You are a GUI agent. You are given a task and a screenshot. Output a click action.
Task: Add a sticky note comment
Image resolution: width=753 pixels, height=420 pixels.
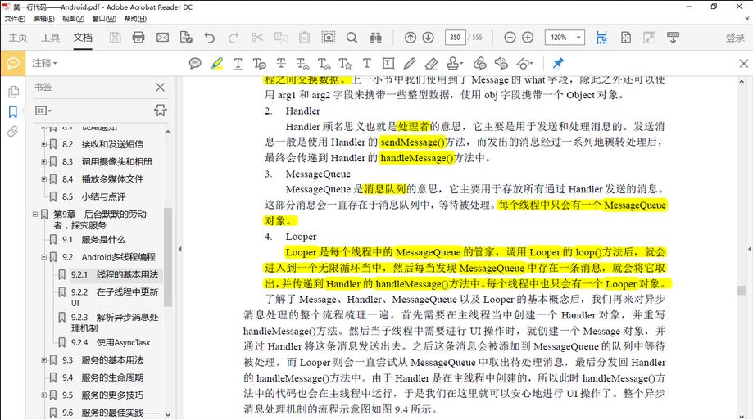(195, 63)
